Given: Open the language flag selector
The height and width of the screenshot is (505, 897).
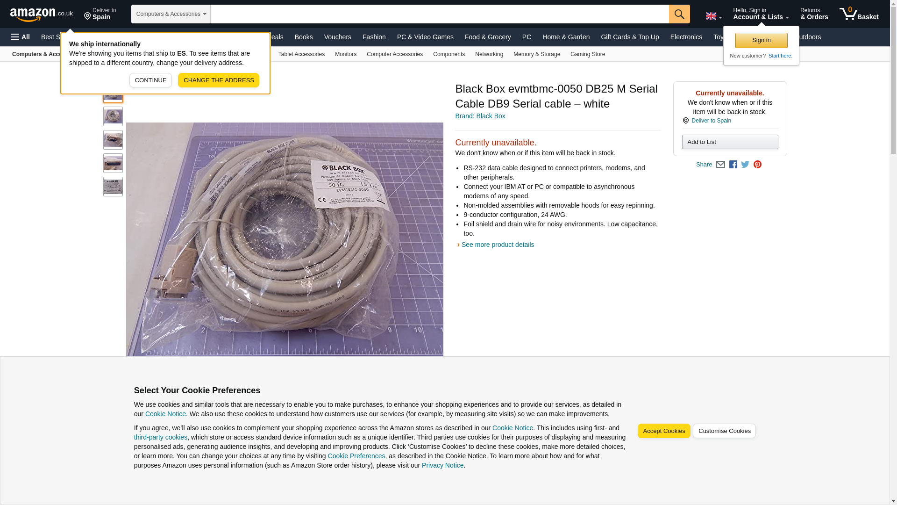Looking at the screenshot, I should coord(714,16).
